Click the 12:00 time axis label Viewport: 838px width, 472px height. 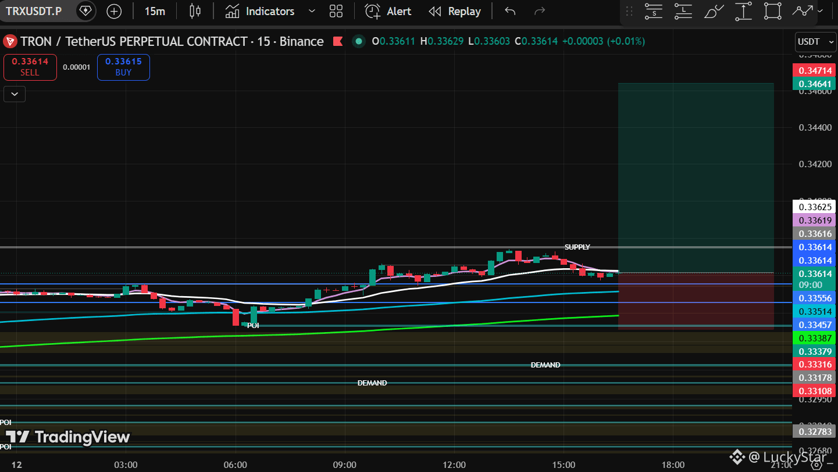click(x=454, y=465)
